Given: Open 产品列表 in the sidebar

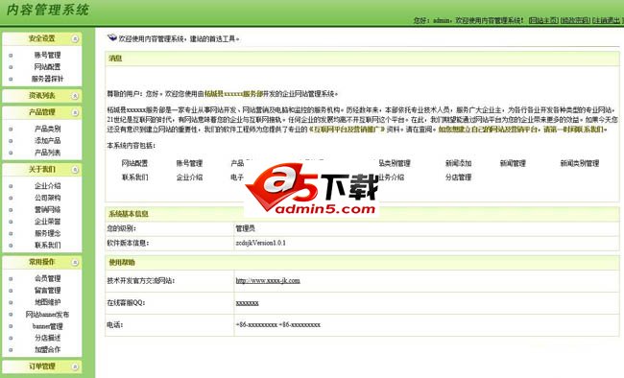Looking at the screenshot, I should coord(47,153).
